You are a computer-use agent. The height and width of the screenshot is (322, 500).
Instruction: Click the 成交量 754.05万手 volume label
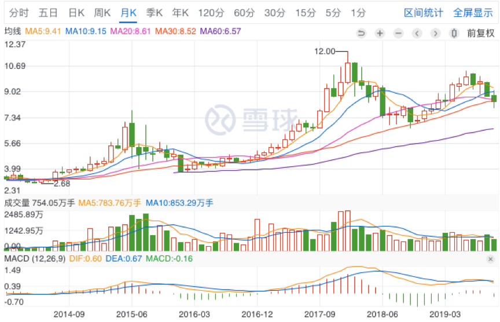point(39,203)
